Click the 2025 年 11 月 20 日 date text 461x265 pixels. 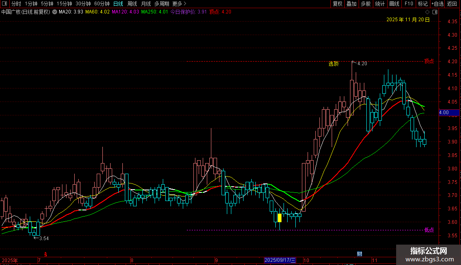pos(408,20)
